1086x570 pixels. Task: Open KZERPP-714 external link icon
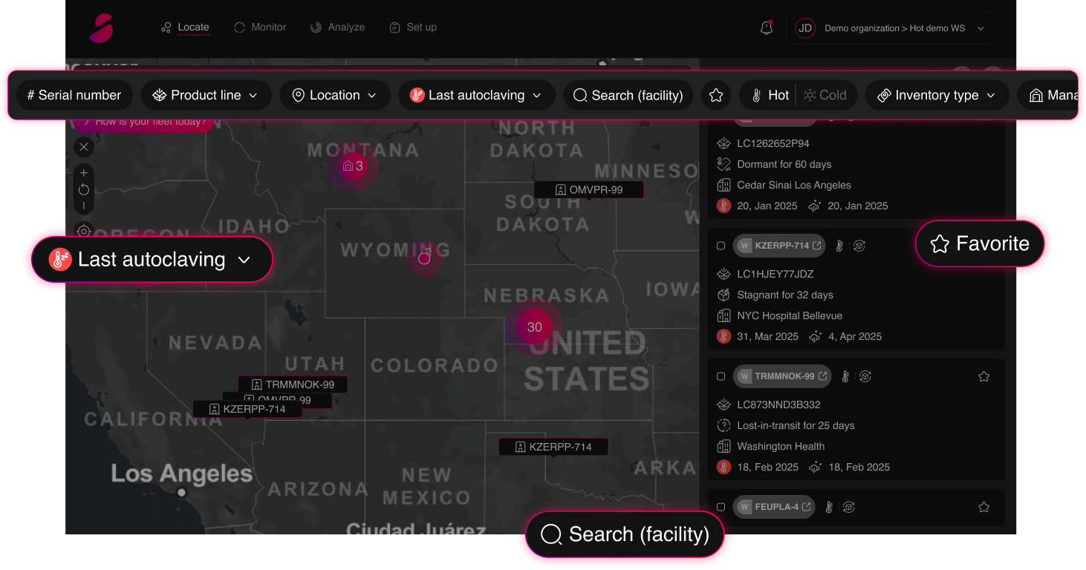pos(817,246)
